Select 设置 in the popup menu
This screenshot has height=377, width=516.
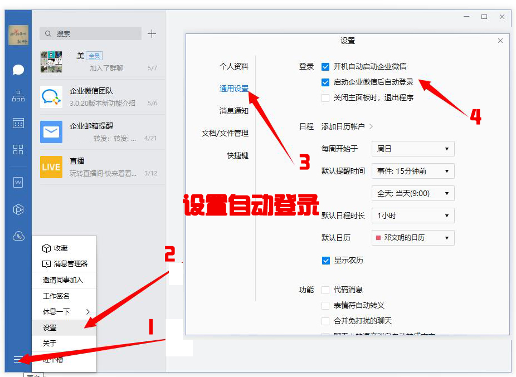click(64, 327)
